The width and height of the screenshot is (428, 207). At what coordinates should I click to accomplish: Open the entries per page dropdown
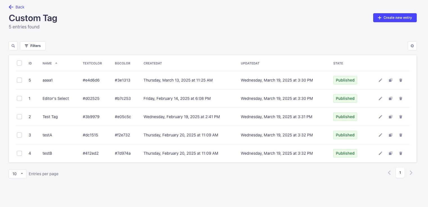(x=18, y=174)
